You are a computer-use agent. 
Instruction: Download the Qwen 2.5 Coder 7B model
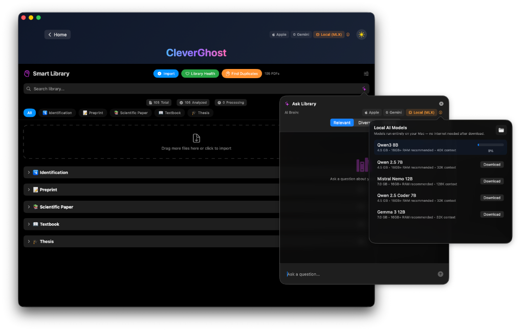click(492, 198)
